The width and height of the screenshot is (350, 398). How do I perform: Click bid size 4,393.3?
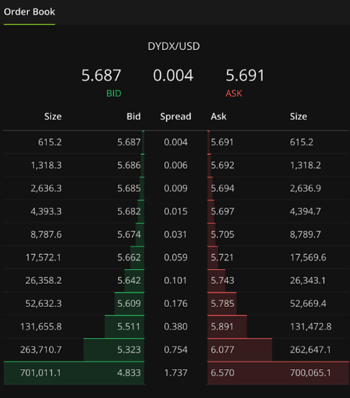pos(46,211)
